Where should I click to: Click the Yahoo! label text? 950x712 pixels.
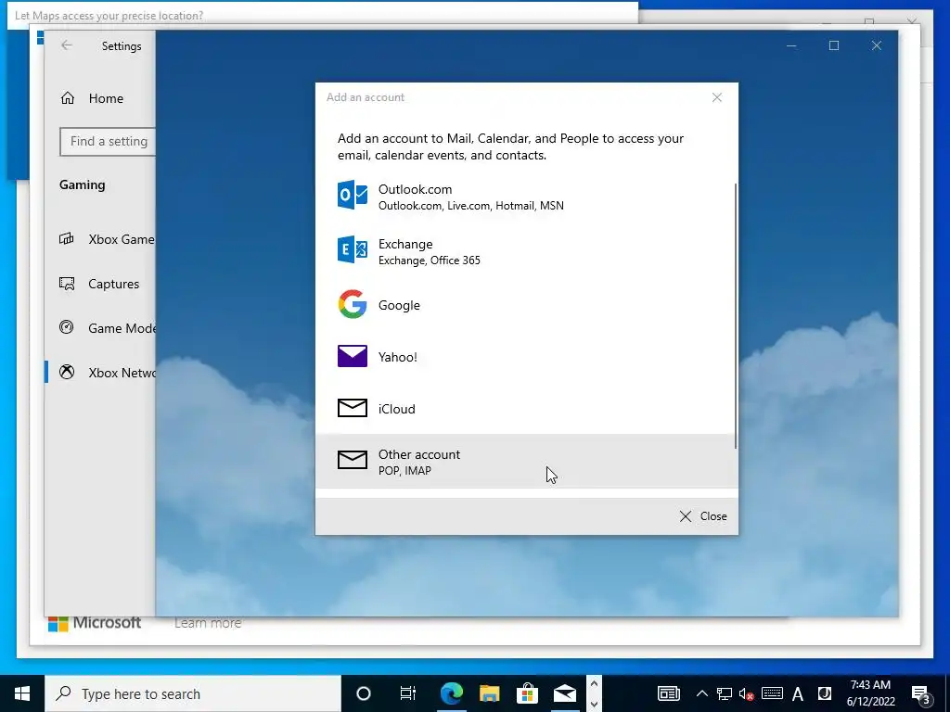click(x=397, y=357)
